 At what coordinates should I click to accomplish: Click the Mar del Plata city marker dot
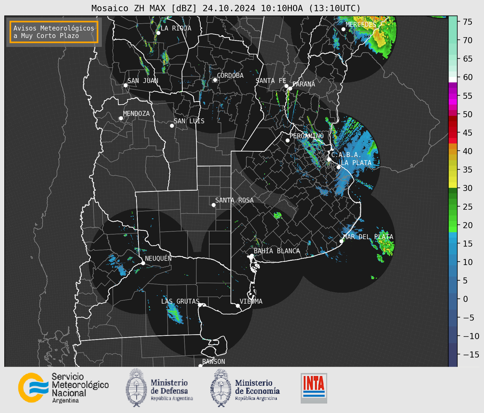pos(341,241)
